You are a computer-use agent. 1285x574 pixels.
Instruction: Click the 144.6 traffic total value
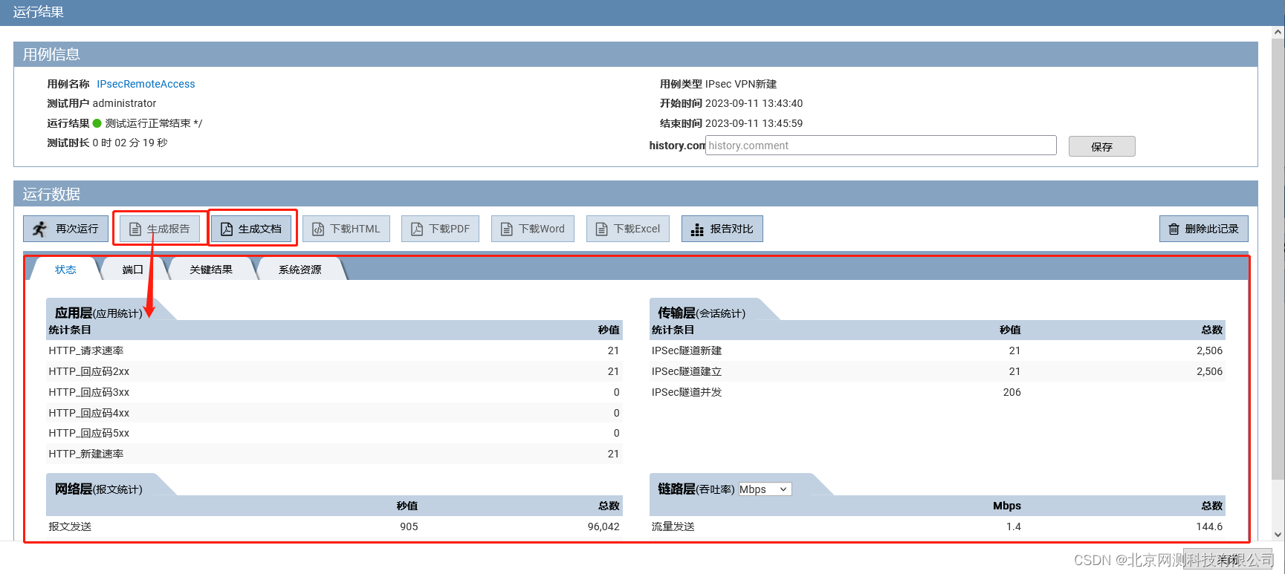tap(1209, 526)
